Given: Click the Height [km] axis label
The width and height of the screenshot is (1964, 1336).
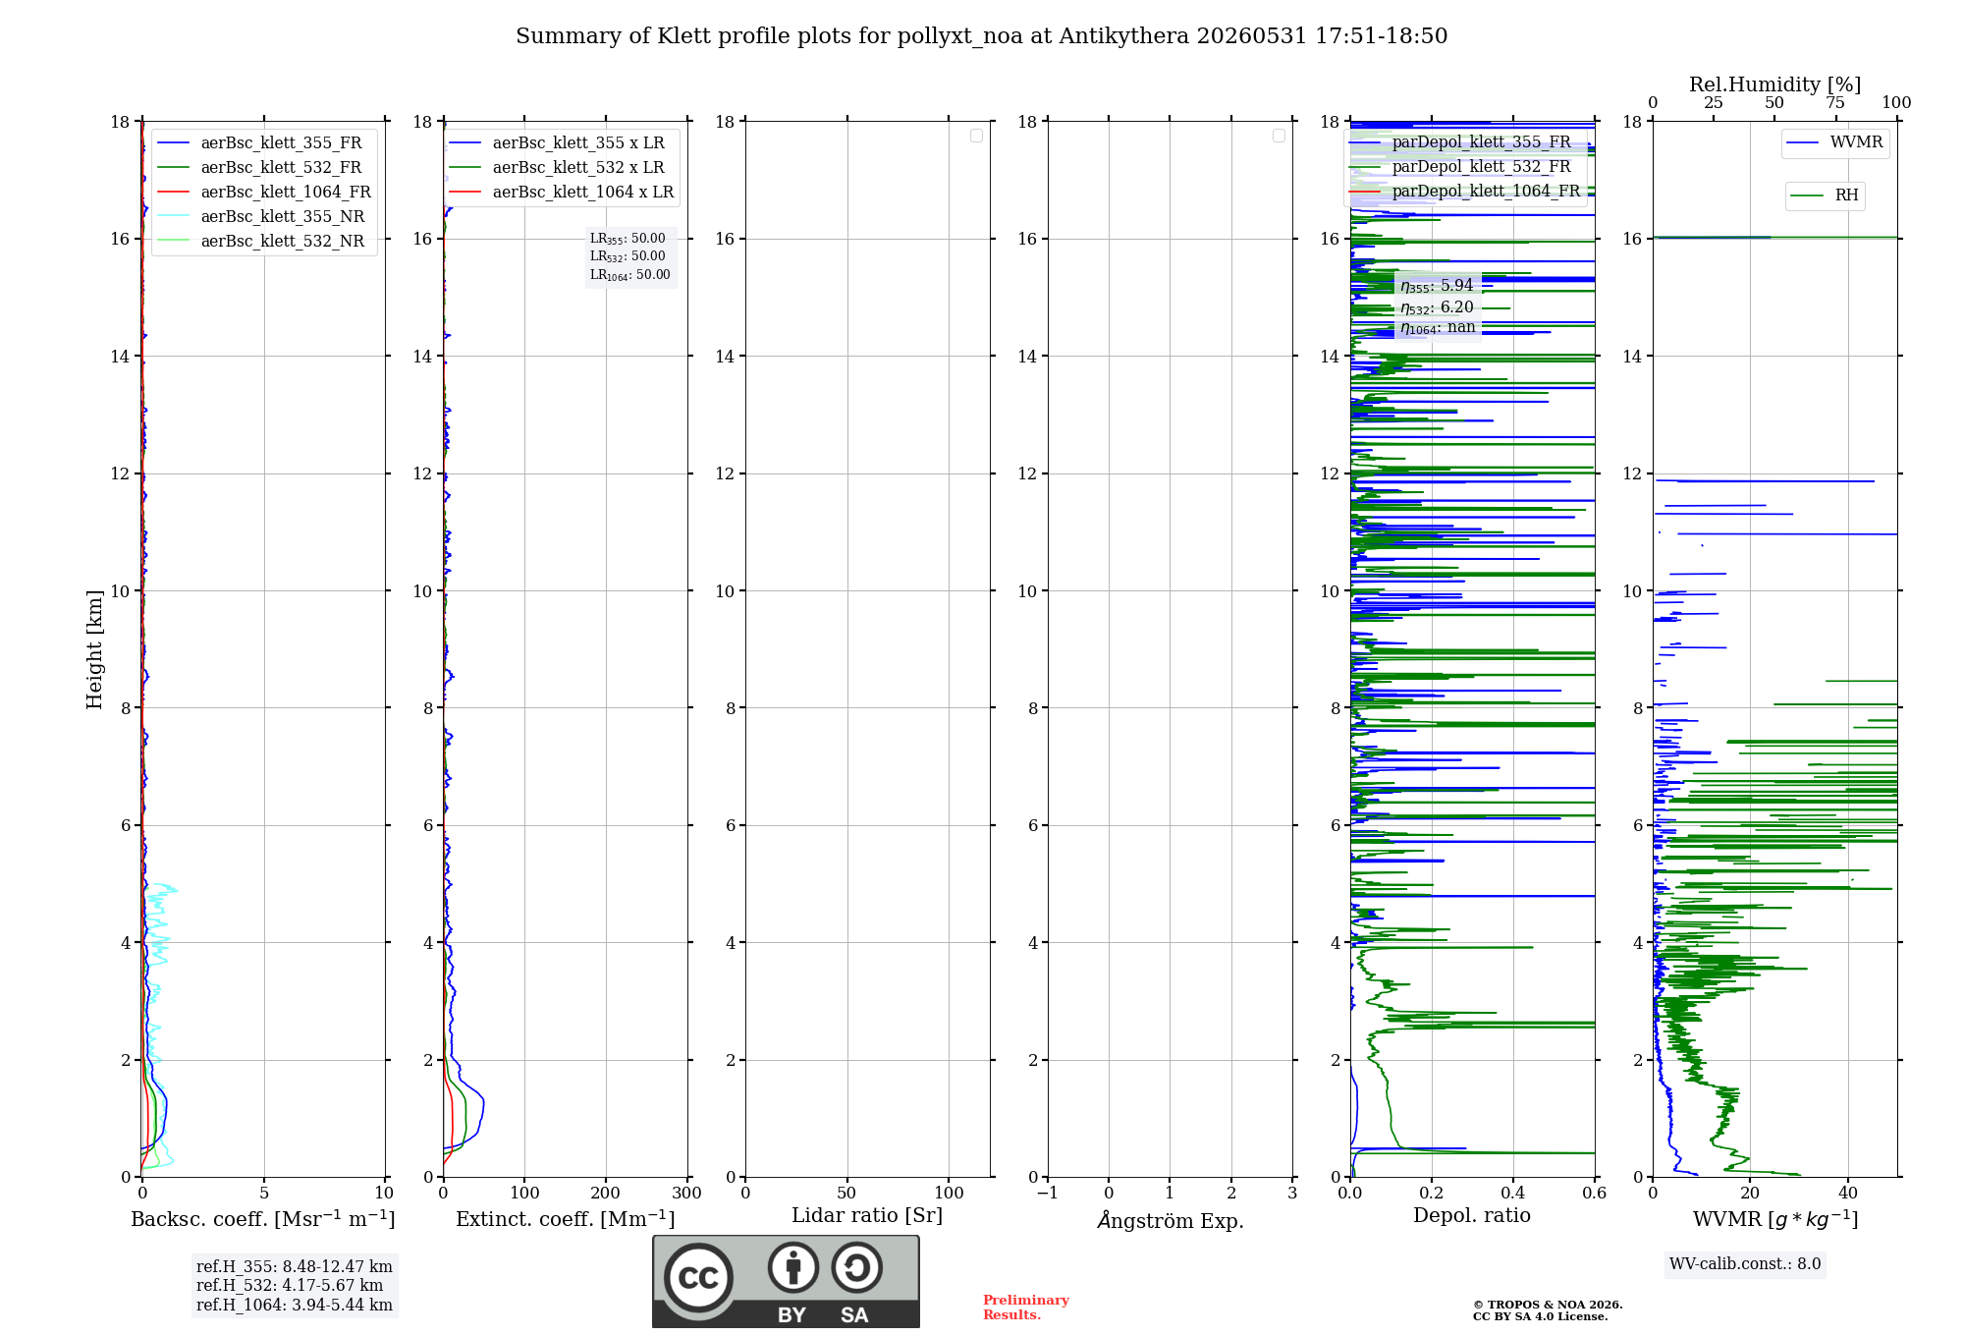Looking at the screenshot, I should [x=94, y=649].
